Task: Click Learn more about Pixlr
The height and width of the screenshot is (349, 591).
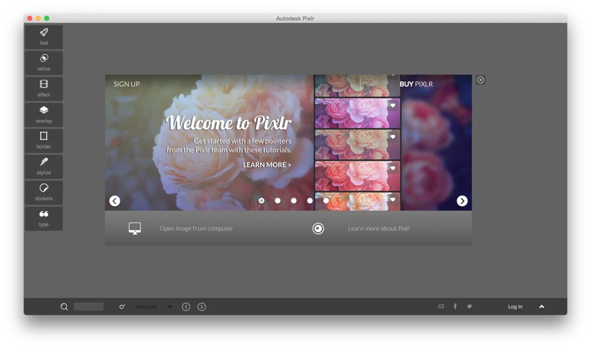Action: 379,228
